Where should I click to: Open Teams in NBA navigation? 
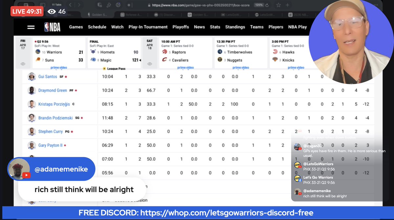(x=257, y=27)
